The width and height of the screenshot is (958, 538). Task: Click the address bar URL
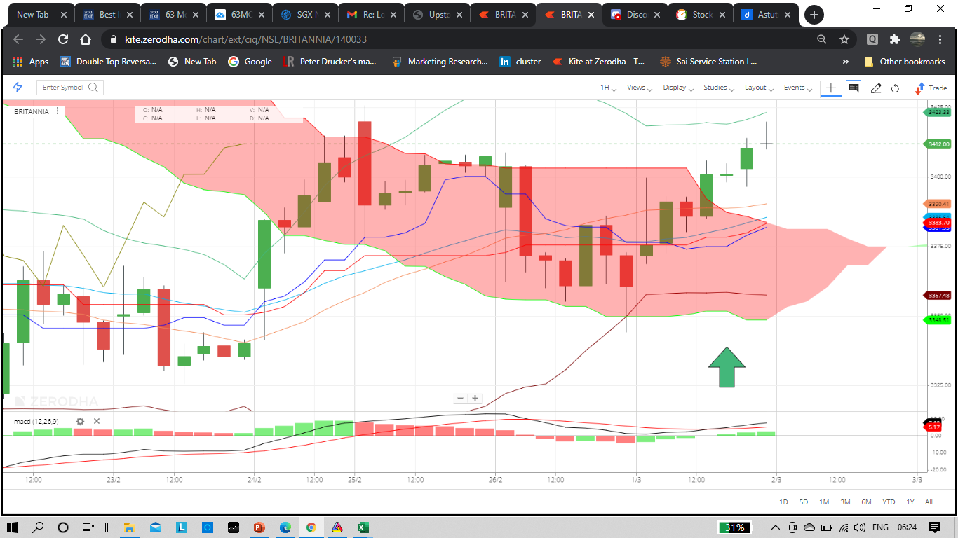tap(245, 40)
